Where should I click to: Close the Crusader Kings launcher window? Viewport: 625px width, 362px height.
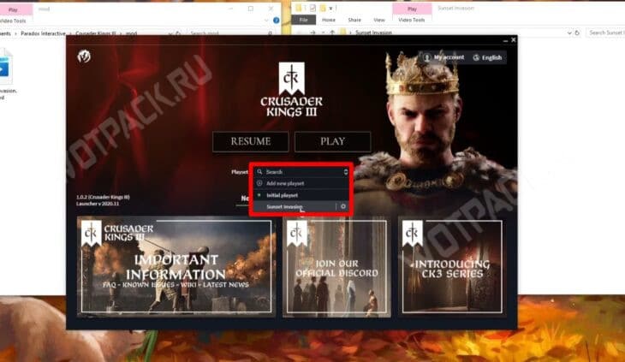pos(513,40)
